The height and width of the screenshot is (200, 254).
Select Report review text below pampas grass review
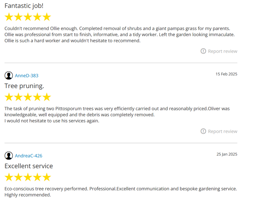click(x=223, y=51)
